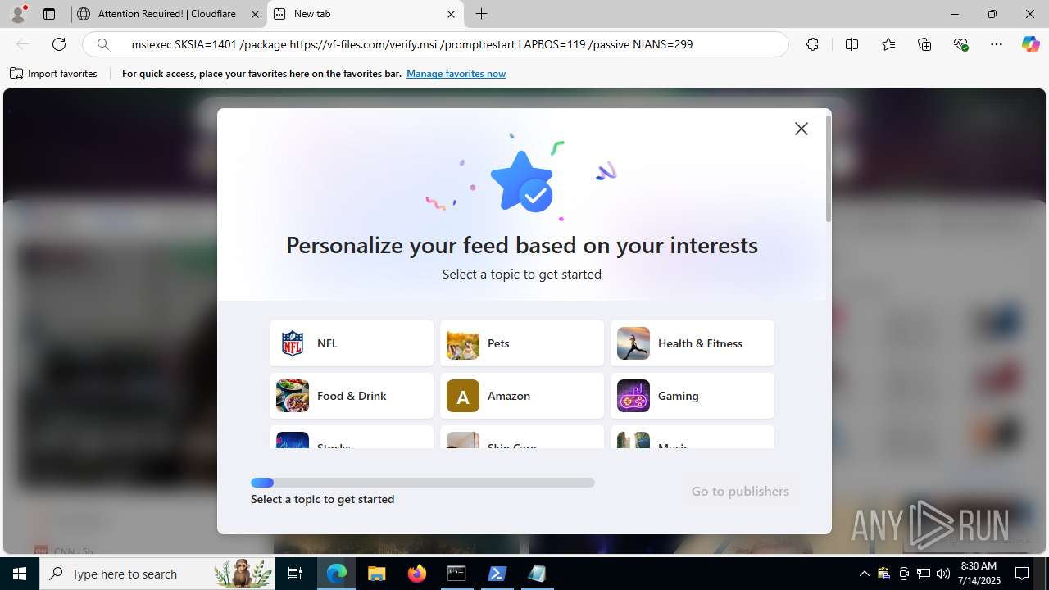Screen dimensions: 1049x590
Task: Close the Attention Required Cloudflare tab
Action: [255, 14]
